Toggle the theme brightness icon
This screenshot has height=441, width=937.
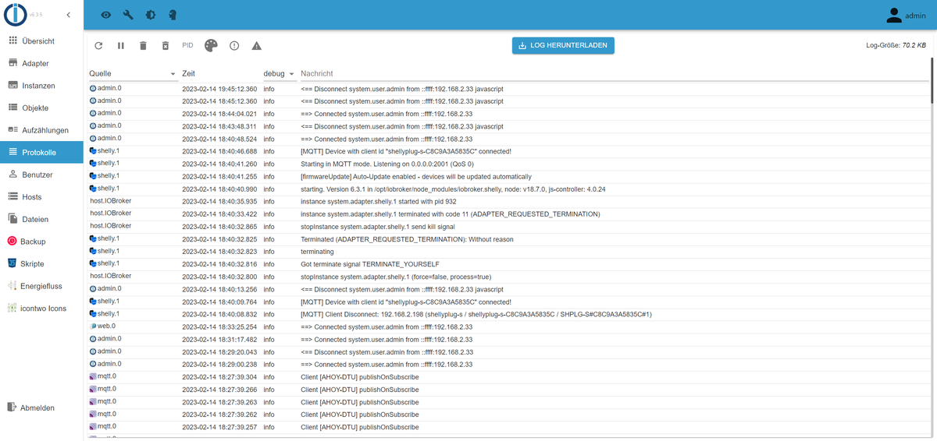point(150,15)
